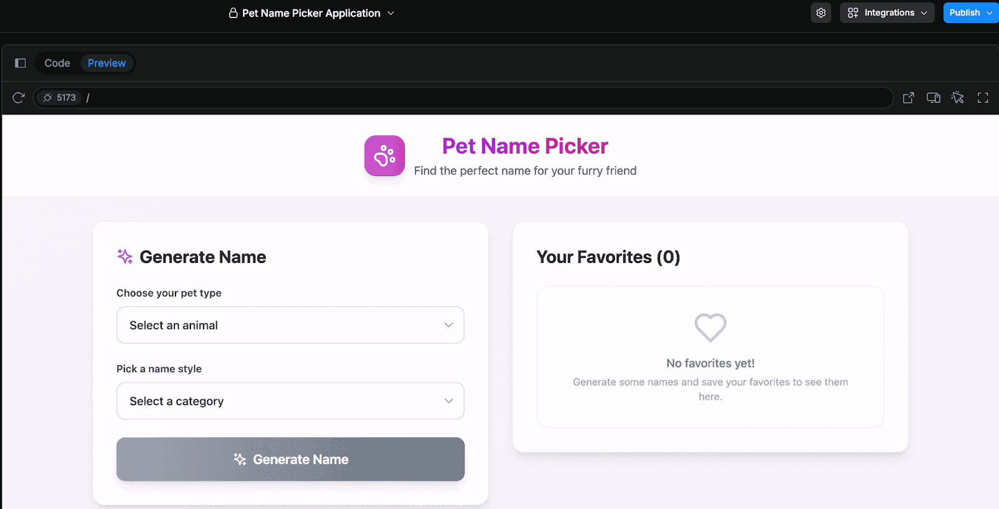The height and width of the screenshot is (509, 999).
Task: Switch to the Preview tab
Action: [107, 63]
